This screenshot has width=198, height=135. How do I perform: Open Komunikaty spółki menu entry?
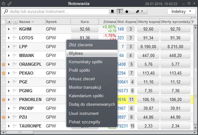[x=92, y=62]
